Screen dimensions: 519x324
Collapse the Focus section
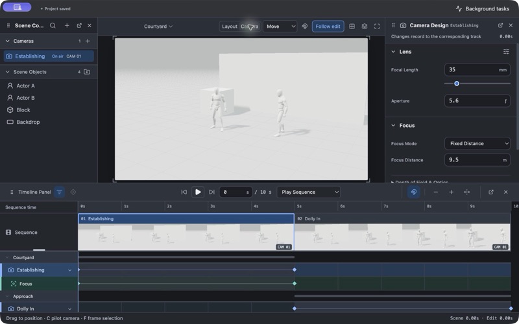point(393,125)
